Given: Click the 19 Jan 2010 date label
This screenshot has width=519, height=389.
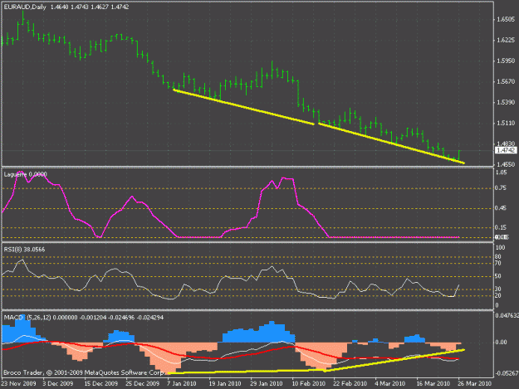Looking at the screenshot, I should pos(225,383).
